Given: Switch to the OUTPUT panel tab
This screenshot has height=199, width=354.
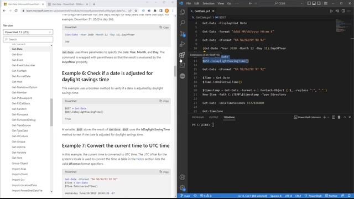Looking at the screenshot, I should [214, 117].
